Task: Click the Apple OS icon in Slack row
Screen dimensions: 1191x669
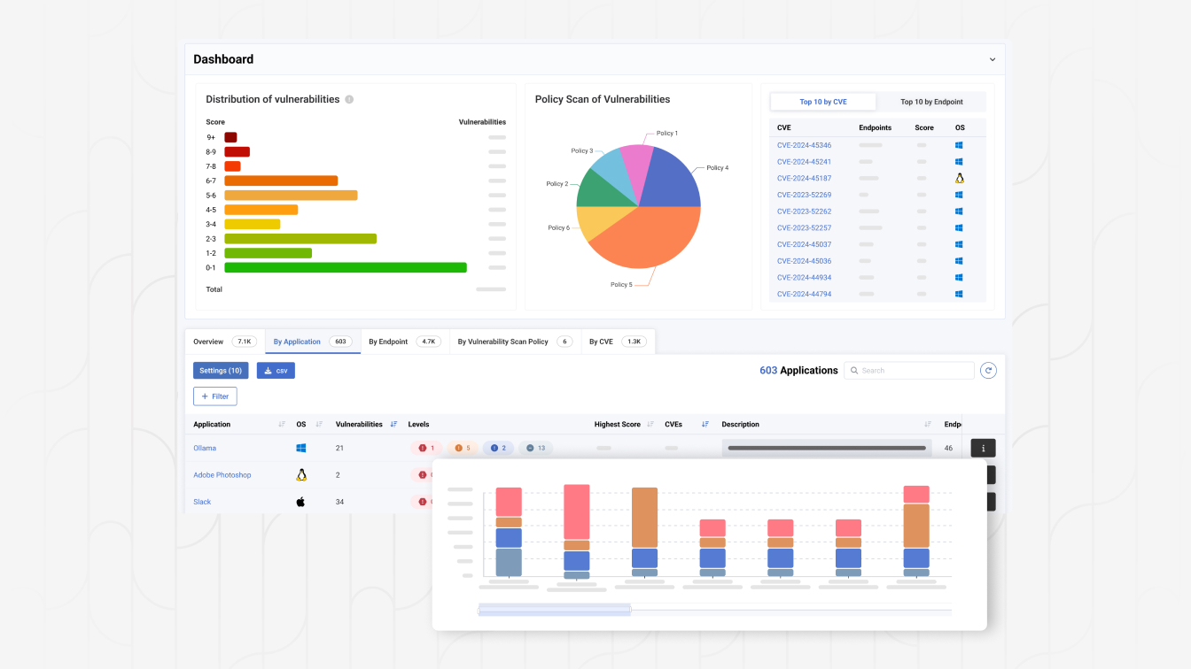Action: (300, 502)
